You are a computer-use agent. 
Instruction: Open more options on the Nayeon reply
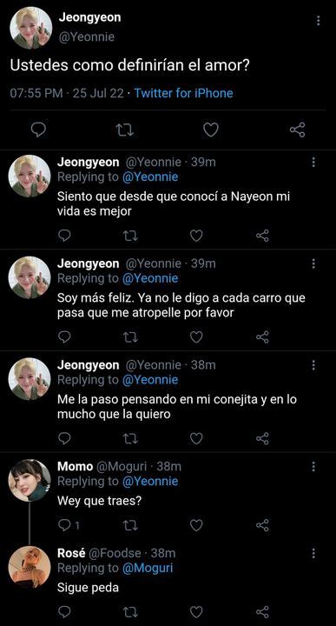pos(313,162)
